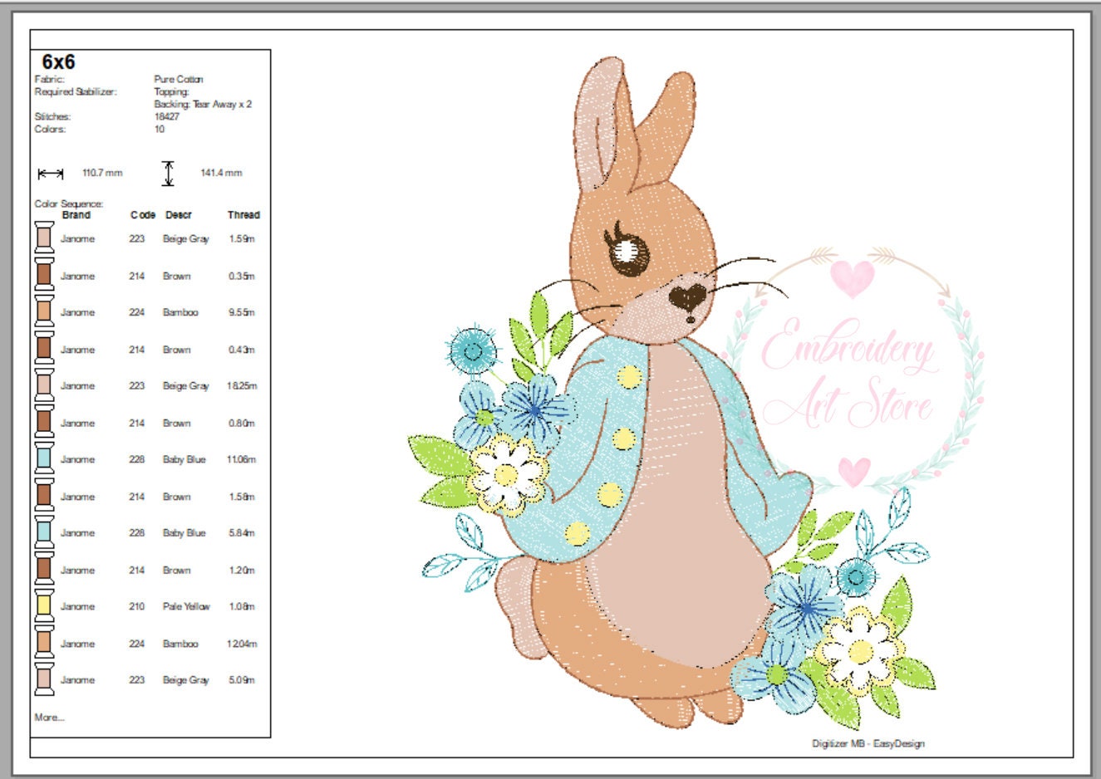Viewport: 1101px width, 779px height.
Task: Select the Pale Yellow 210 spool icon
Action: coord(46,606)
